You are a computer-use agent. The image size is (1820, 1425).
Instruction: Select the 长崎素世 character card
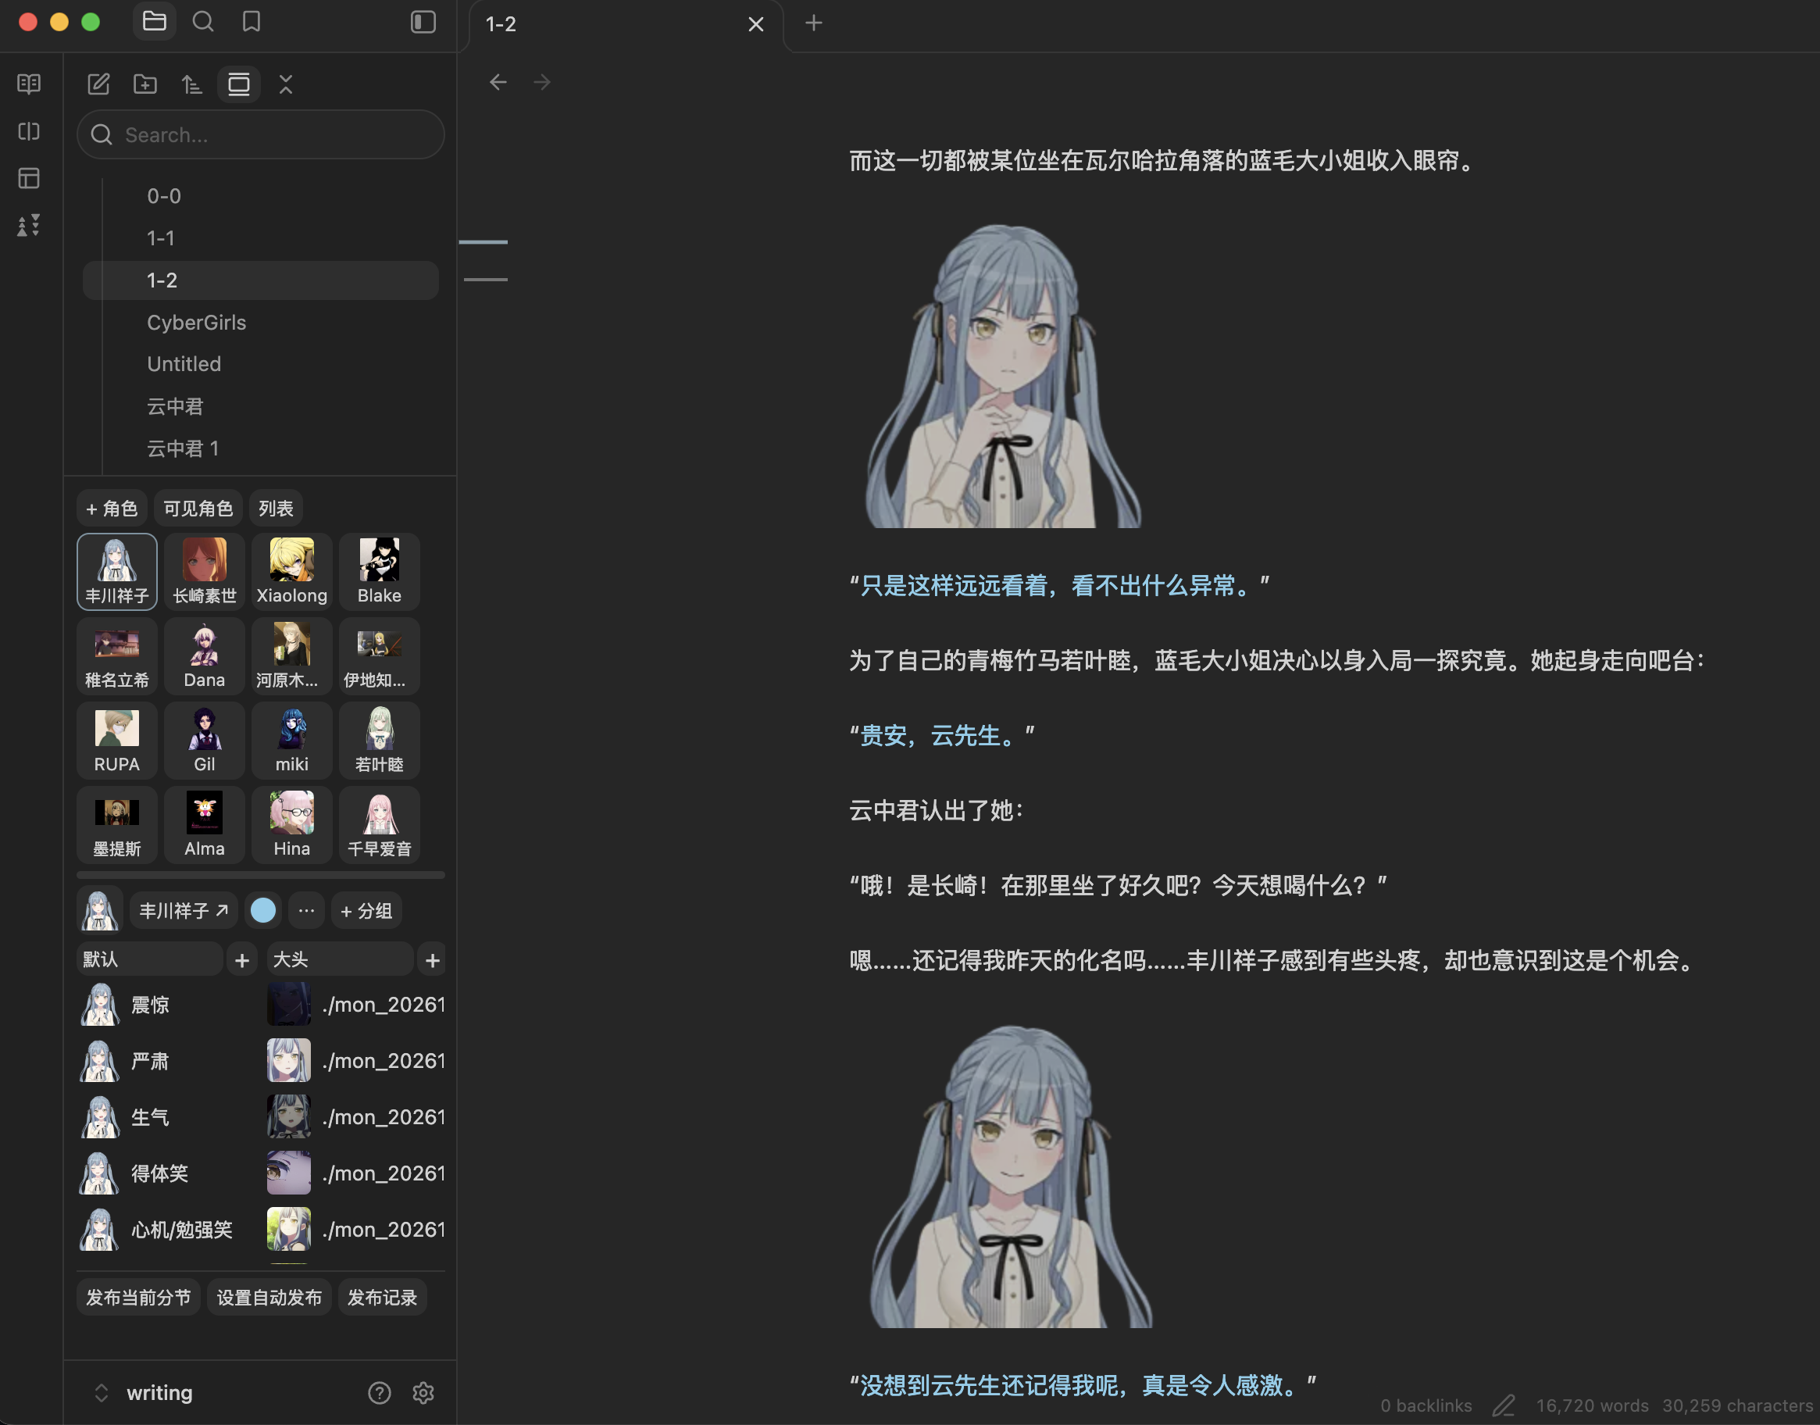pos(205,572)
